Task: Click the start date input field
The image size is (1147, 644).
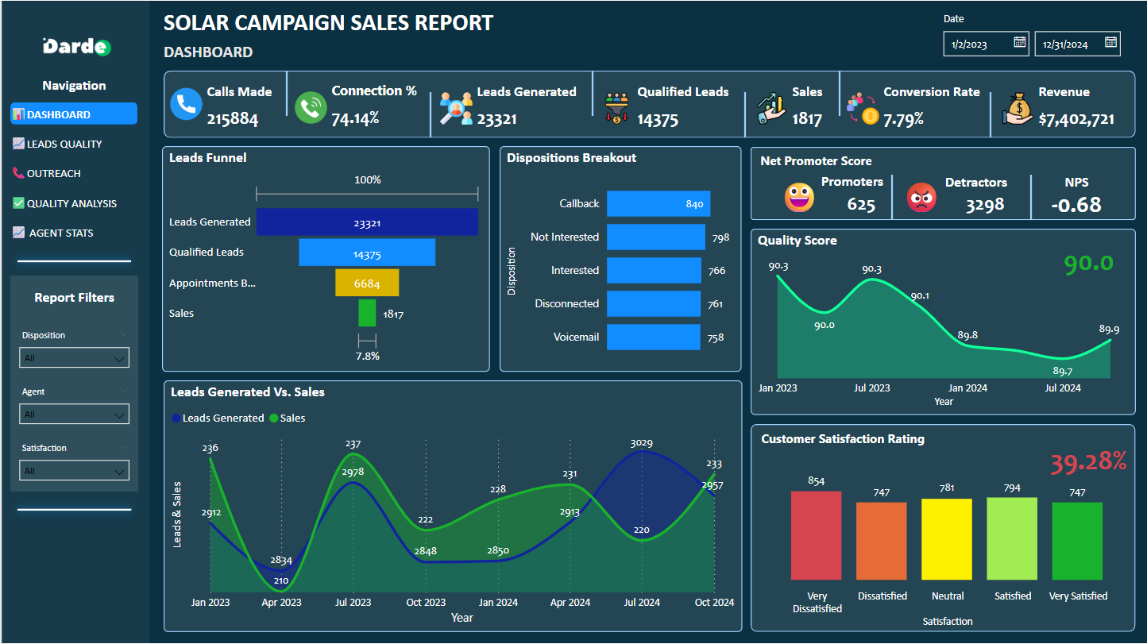Action: pyautogui.click(x=975, y=44)
